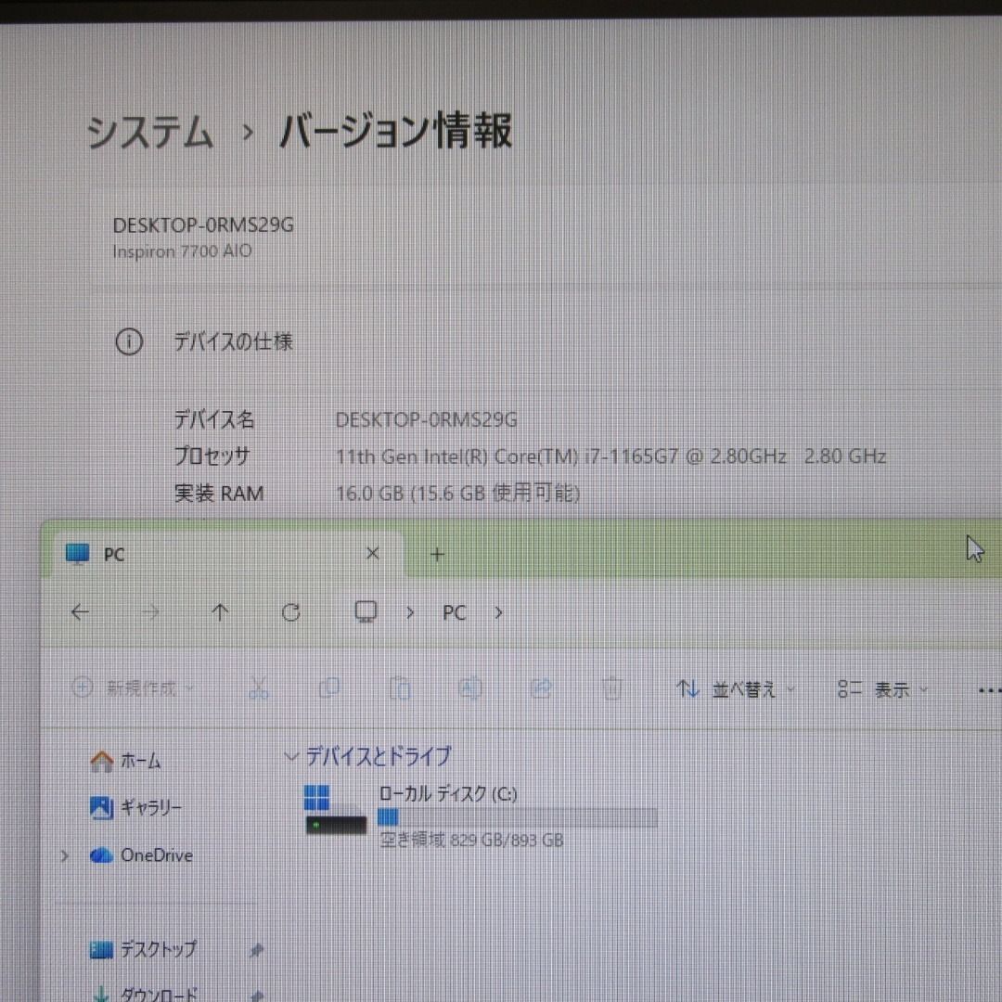Select the Rename icon in the toolbar
Viewport: 1002px width, 1002px height.
tap(470, 687)
